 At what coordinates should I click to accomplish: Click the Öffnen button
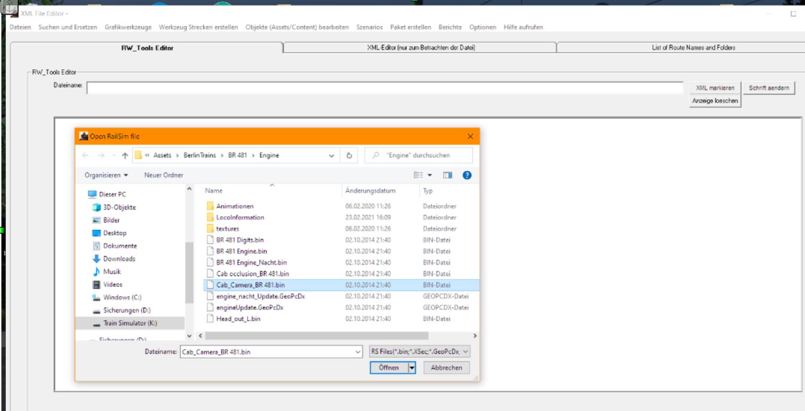pyautogui.click(x=389, y=368)
